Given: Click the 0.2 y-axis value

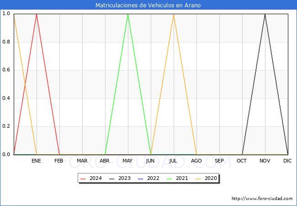Looking at the screenshot, I should [6, 126].
